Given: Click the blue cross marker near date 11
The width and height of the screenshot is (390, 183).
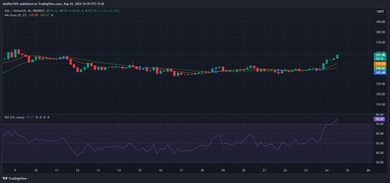Looking at the screenshot, I should (x=64, y=58).
